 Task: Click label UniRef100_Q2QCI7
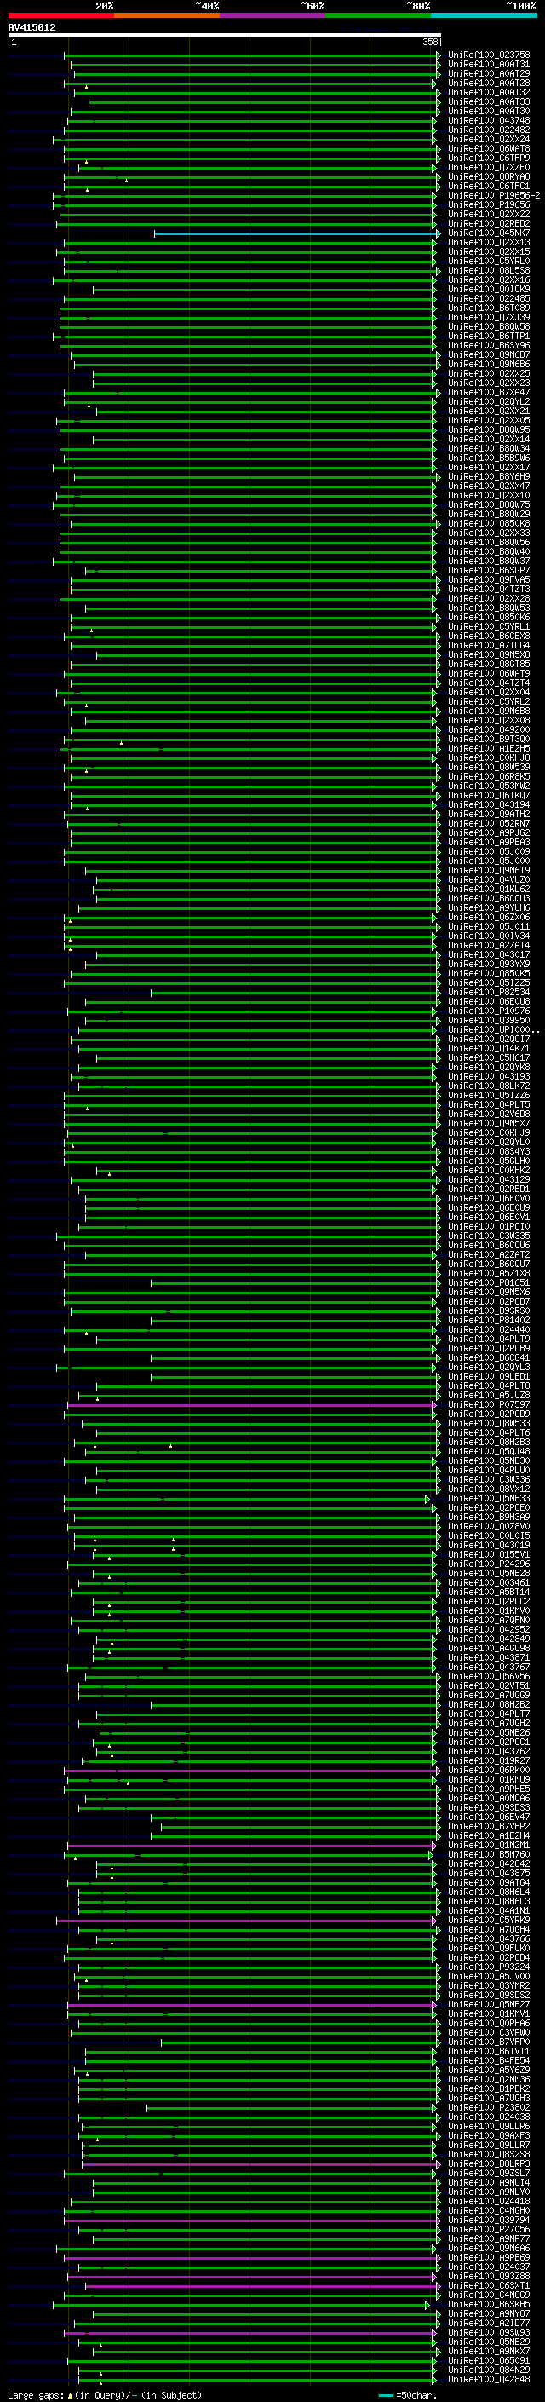coord(489,1039)
